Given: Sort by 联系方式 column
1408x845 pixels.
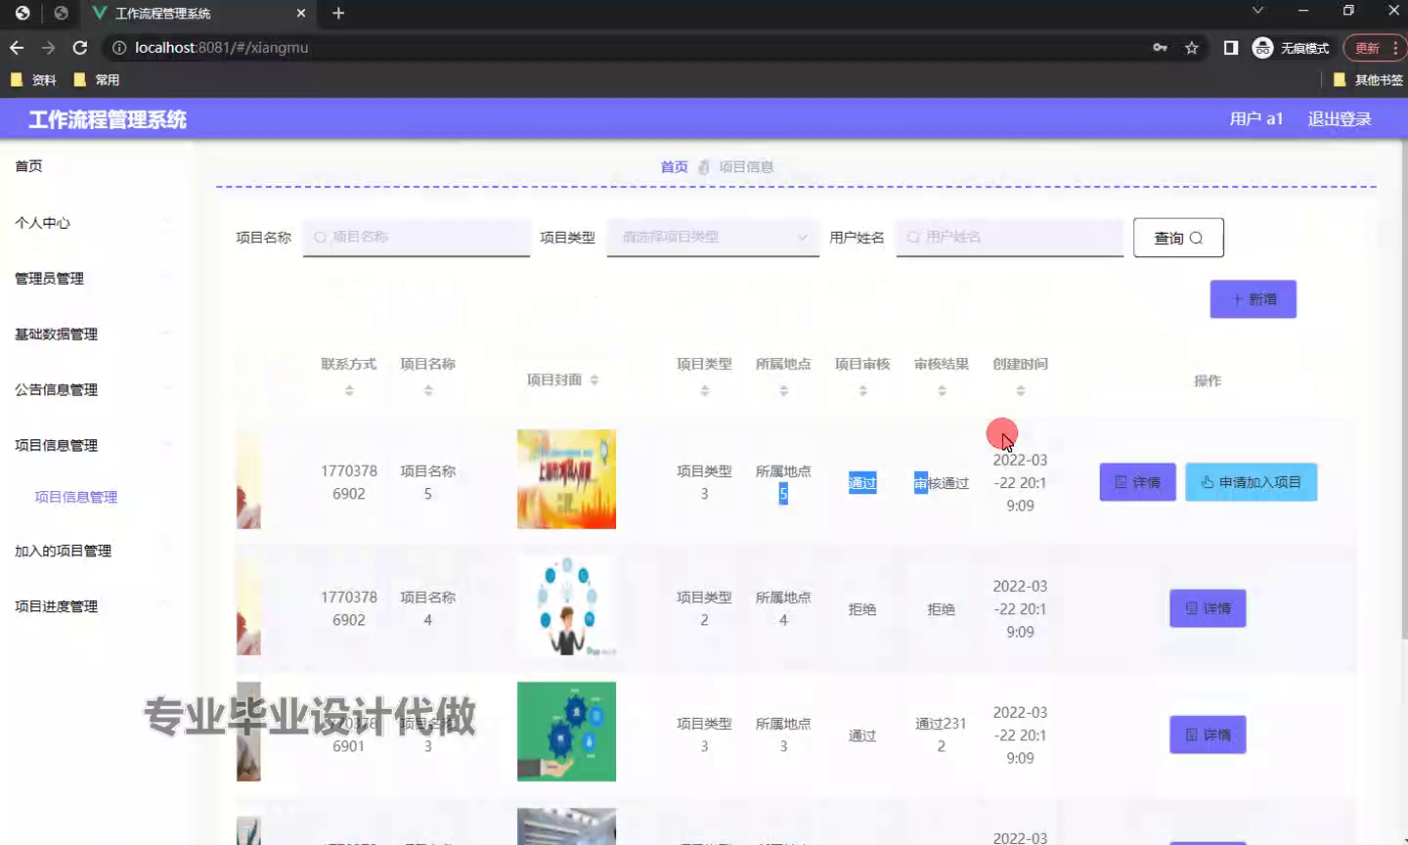Looking at the screenshot, I should [349, 390].
